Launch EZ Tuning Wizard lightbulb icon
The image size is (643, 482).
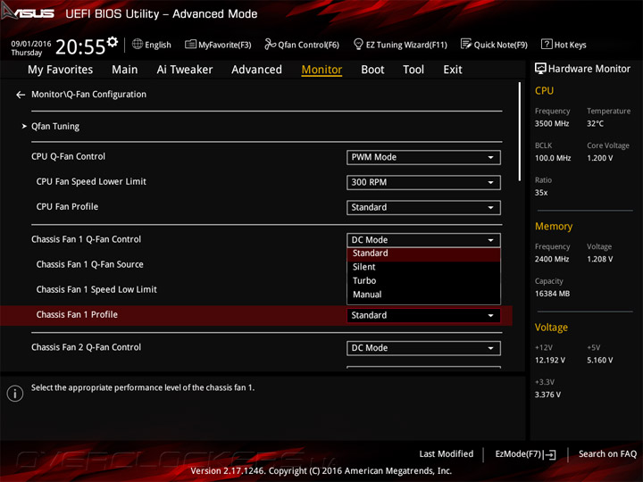coord(358,44)
